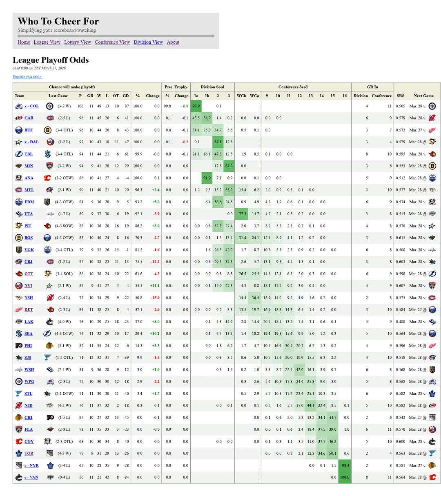Click the Carolina Hurricanes logo beside CAR
Viewport: 441px width, 496px height.
click(19, 118)
